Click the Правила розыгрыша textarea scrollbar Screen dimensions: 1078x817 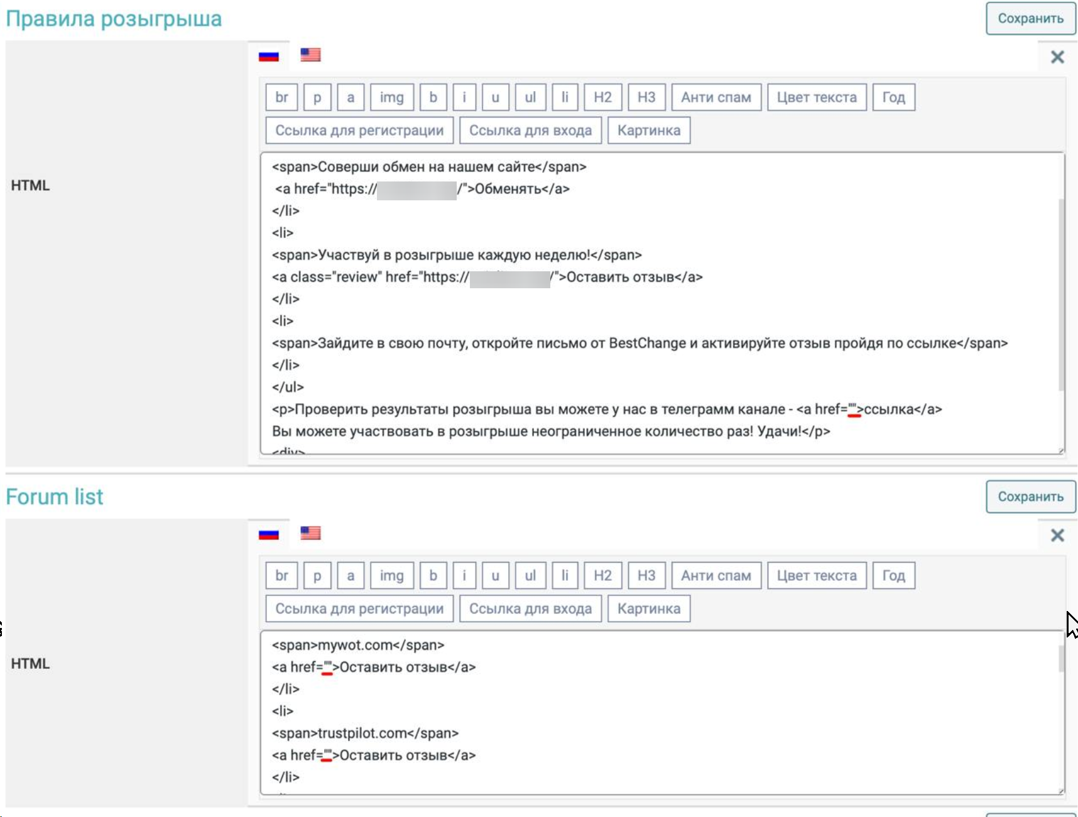1061,295
